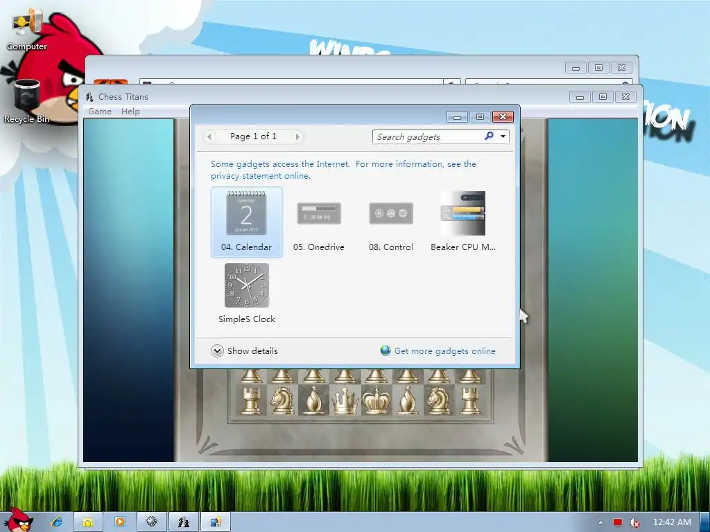Open the media player taskbar button
This screenshot has height=532, width=710.
[x=120, y=522]
